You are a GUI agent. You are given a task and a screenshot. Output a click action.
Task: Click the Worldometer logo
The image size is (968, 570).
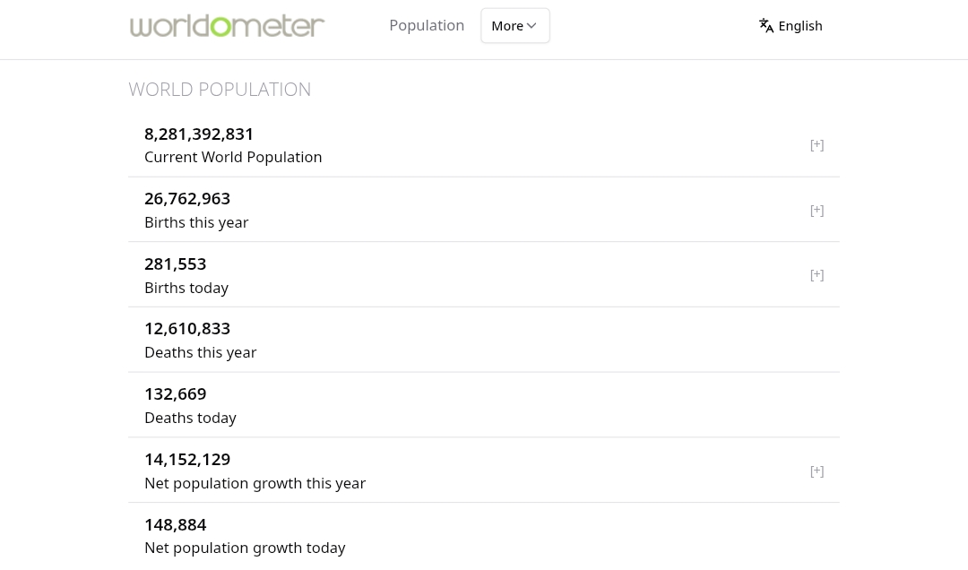(x=227, y=25)
